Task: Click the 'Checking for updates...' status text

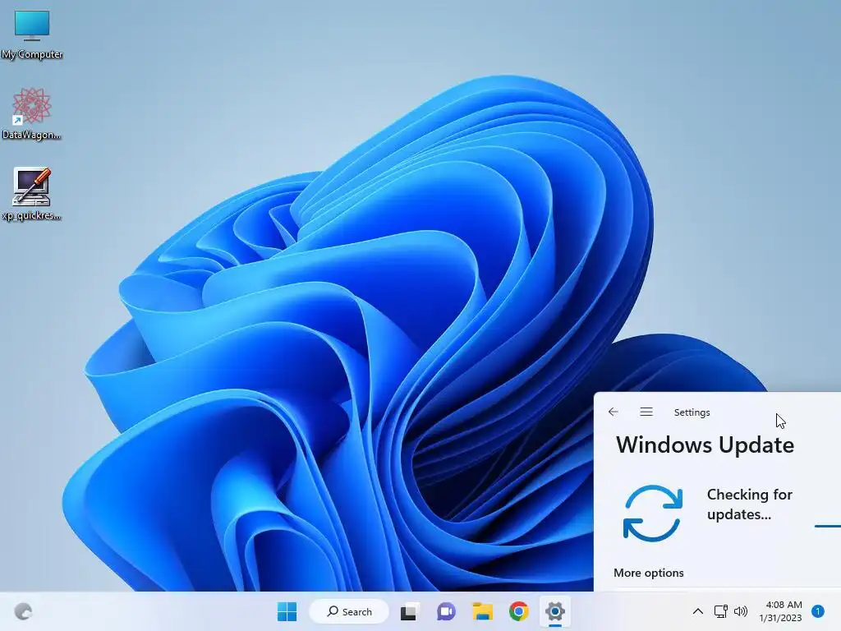Action: coord(749,504)
